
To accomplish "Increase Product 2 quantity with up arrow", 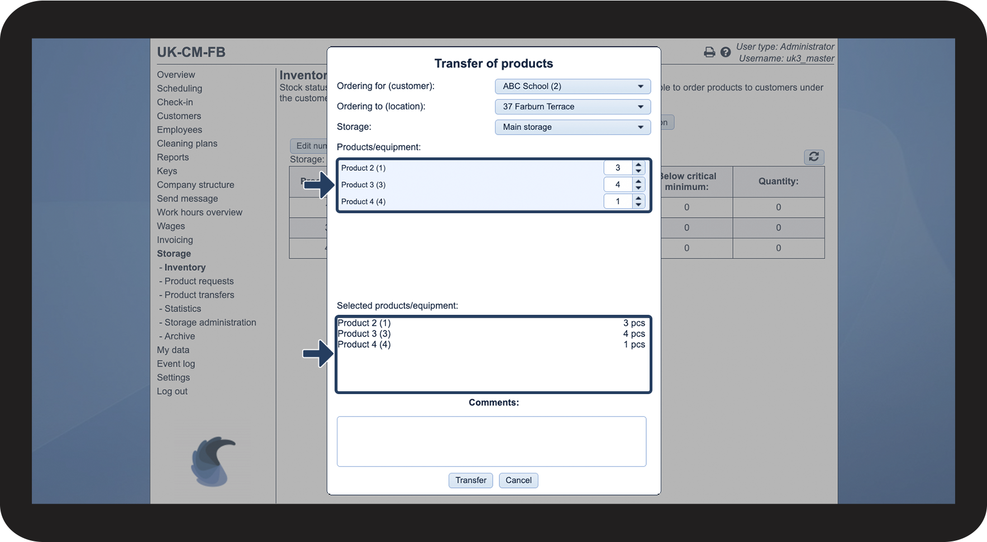I will [x=638, y=165].
